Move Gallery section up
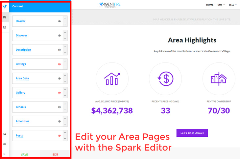The height and width of the screenshot is (159, 240). [x=65, y=90]
